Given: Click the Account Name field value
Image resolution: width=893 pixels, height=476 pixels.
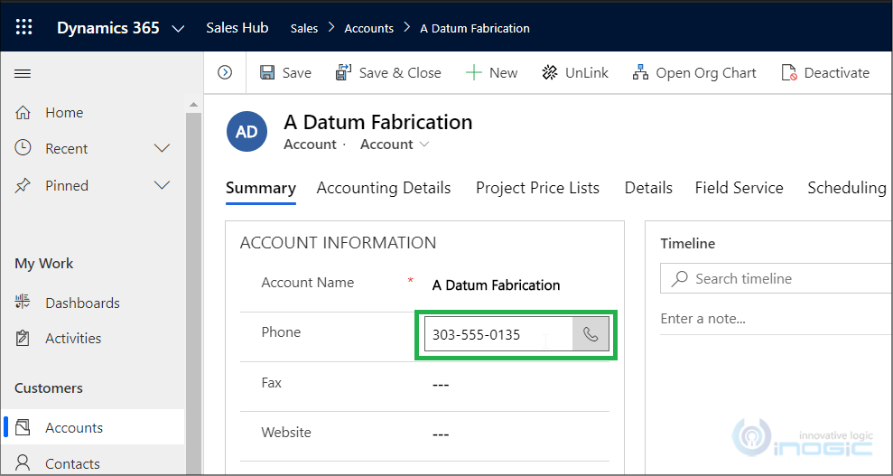Looking at the screenshot, I should point(496,285).
